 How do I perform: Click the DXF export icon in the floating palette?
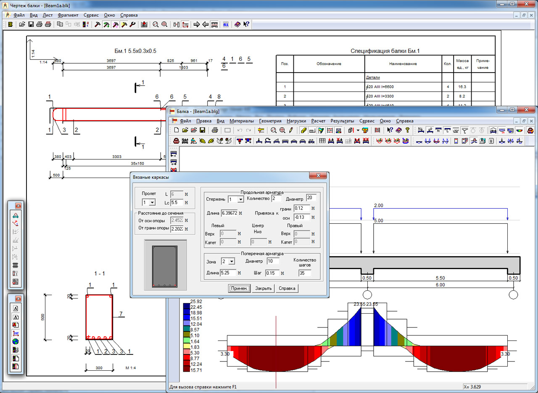(16, 333)
